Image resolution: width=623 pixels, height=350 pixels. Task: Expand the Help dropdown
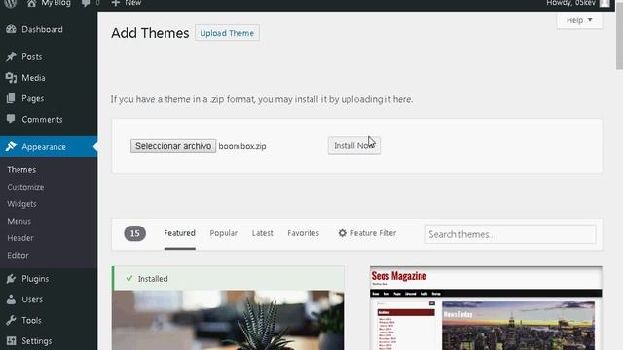click(x=579, y=20)
